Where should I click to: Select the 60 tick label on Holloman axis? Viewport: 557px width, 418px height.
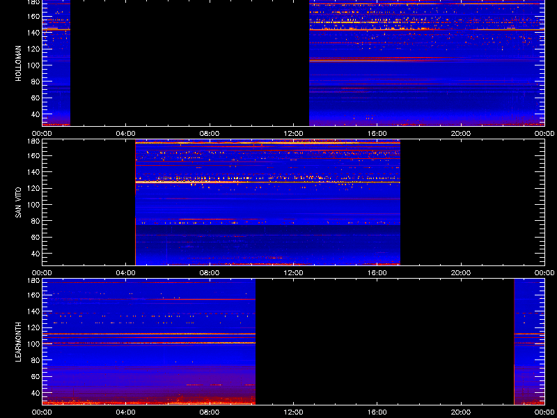(x=36, y=98)
